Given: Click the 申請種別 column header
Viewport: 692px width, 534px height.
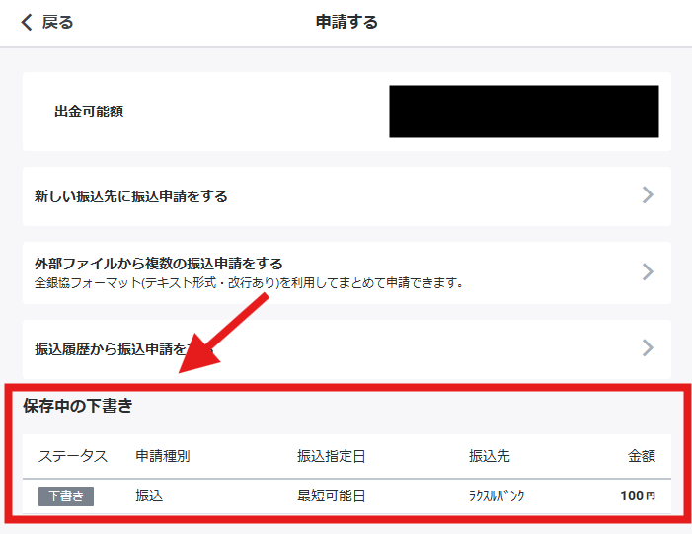Looking at the screenshot, I should [163, 456].
